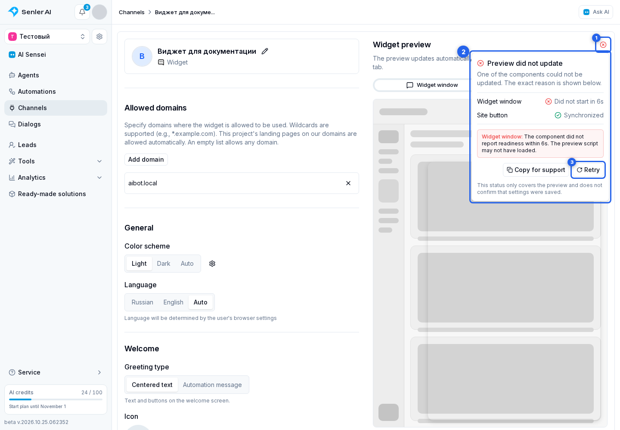Click the 'Synchronized' site button status
620x430 pixels.
[x=579, y=115]
